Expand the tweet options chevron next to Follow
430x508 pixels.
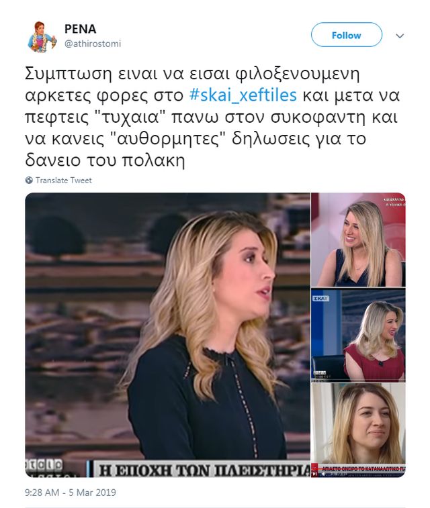(x=400, y=36)
